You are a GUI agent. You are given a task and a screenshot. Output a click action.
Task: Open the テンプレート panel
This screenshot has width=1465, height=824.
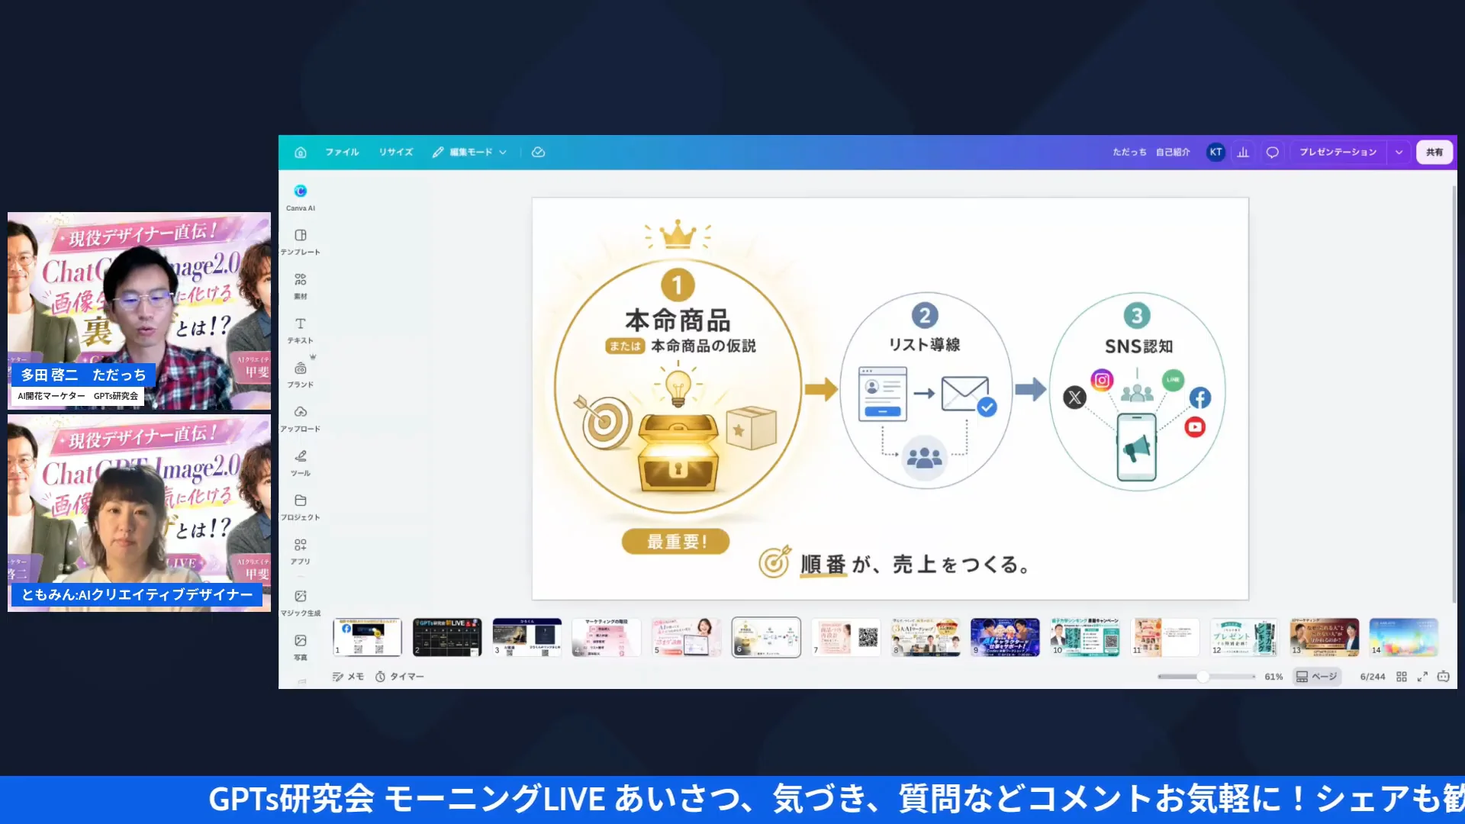(301, 241)
